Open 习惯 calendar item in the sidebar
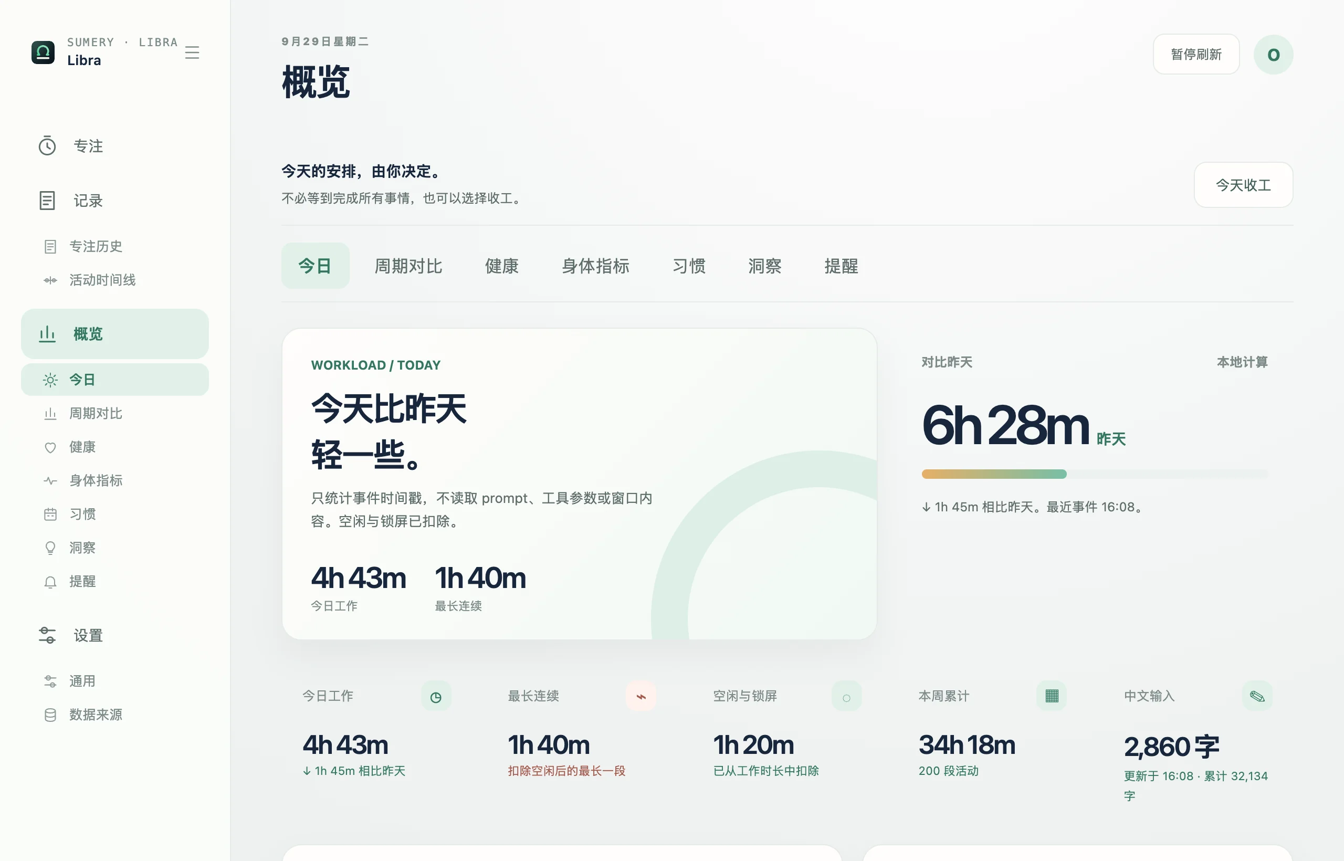The width and height of the screenshot is (1344, 861). coord(114,514)
